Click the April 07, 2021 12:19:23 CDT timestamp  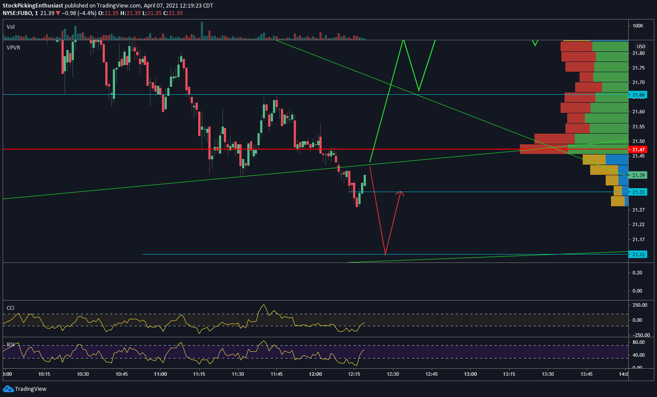pos(179,6)
